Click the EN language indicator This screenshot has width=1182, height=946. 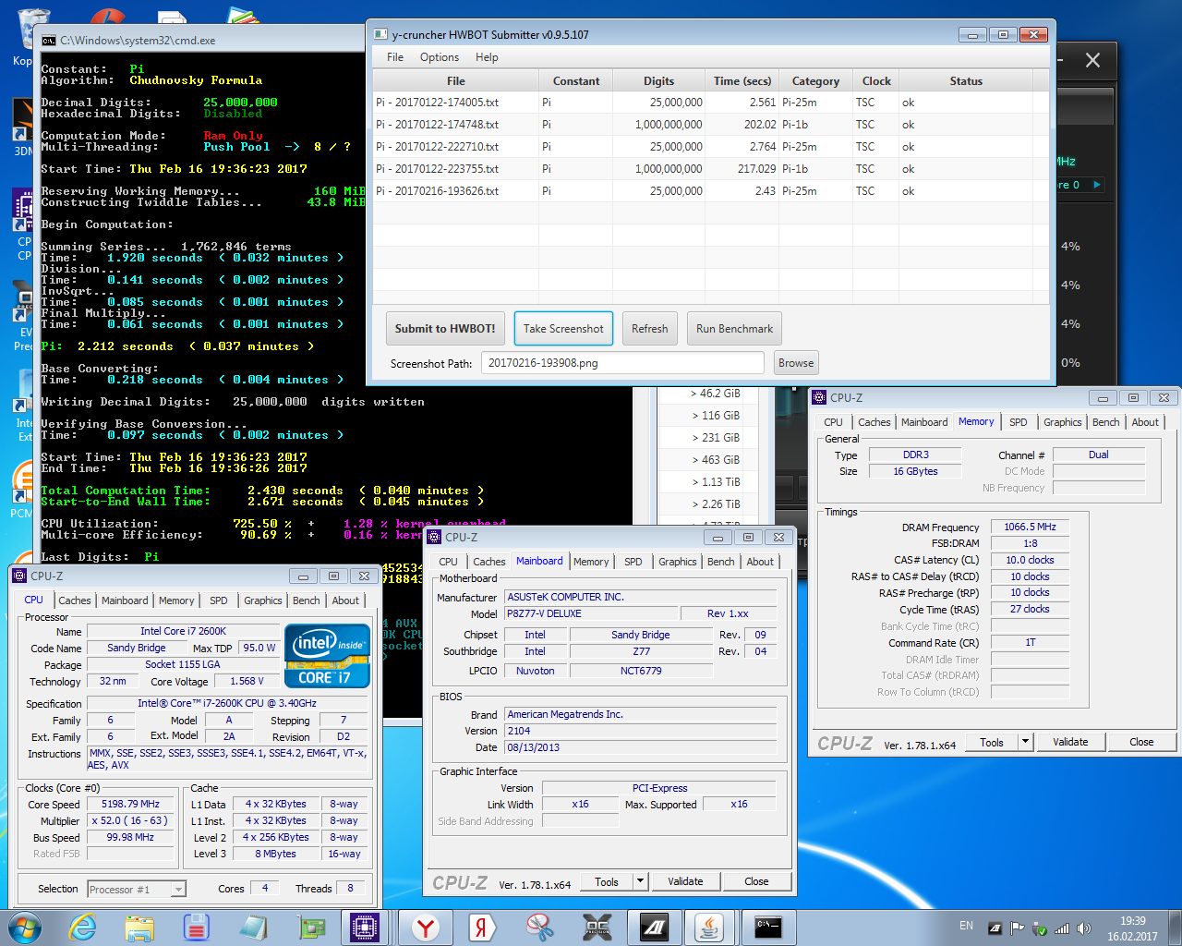point(966,925)
